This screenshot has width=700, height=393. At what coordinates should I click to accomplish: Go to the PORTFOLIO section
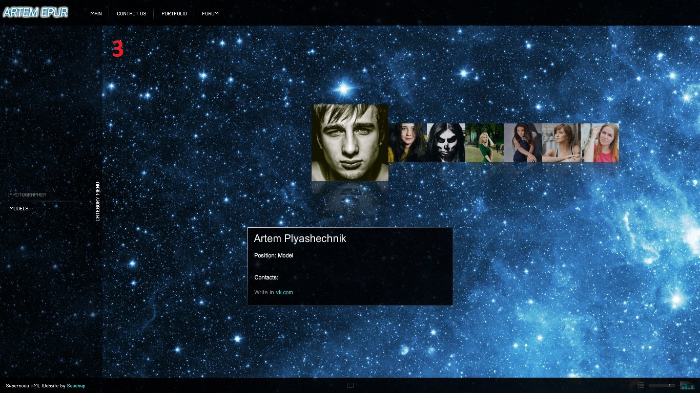[x=174, y=14]
